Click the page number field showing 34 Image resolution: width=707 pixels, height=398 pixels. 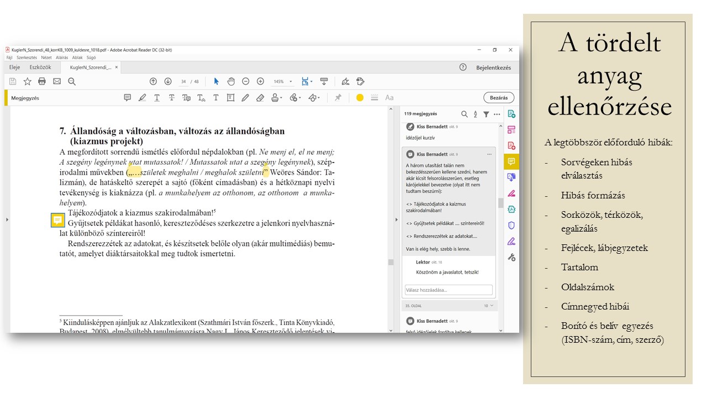pos(183,81)
